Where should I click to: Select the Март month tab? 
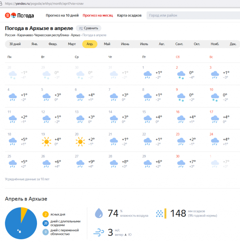click(x=72, y=44)
